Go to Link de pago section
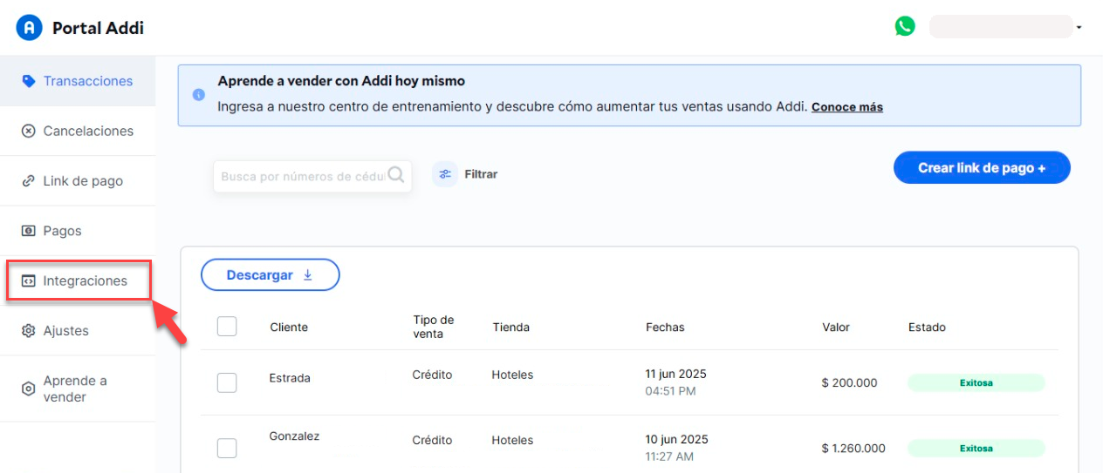The image size is (1103, 473). click(82, 181)
